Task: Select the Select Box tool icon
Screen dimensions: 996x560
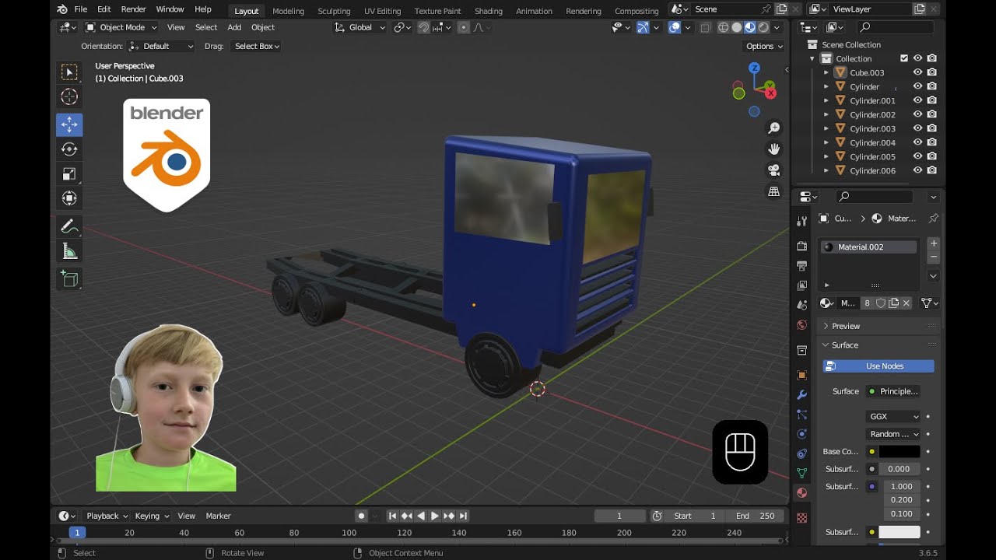Action: (x=69, y=72)
